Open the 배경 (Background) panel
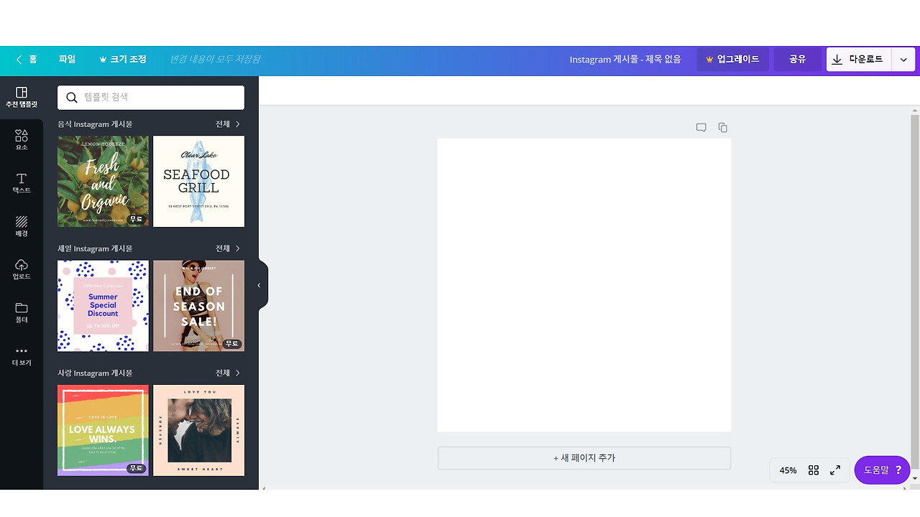 pos(20,228)
